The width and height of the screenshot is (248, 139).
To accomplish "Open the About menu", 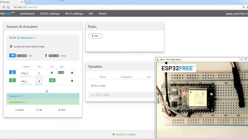I will (102, 14).
